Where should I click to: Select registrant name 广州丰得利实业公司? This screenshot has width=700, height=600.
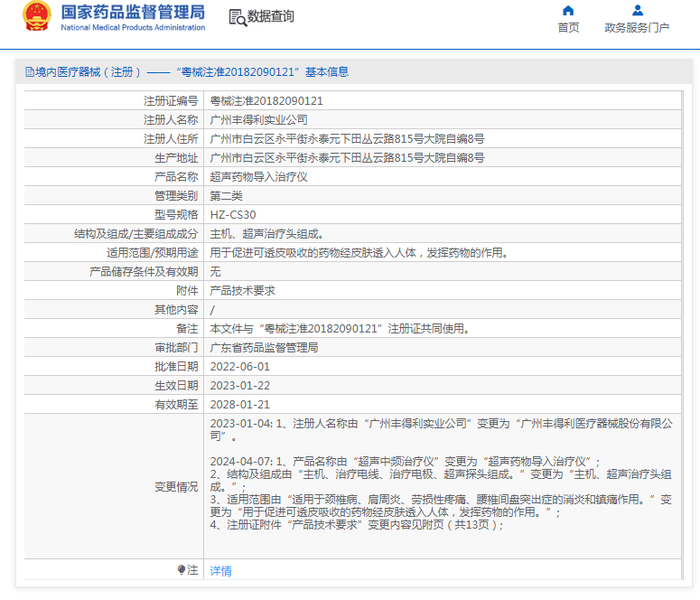point(259,120)
